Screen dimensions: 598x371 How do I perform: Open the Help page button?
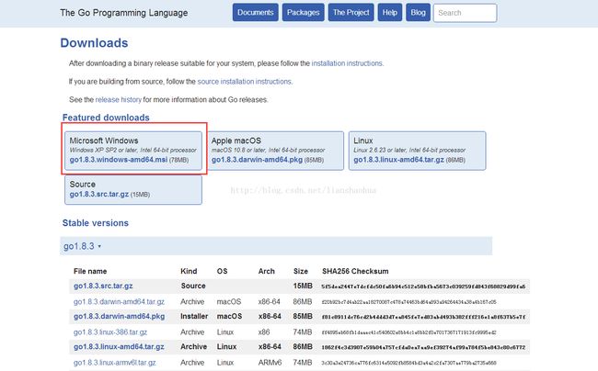click(x=390, y=13)
